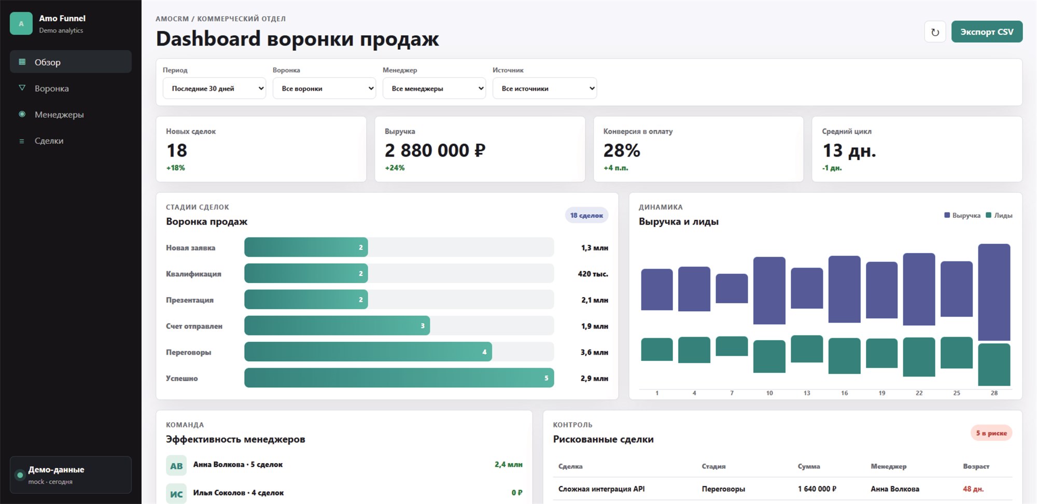The height and width of the screenshot is (504, 1037).
Task: Click the Средний цикл card
Action: pyautogui.click(x=917, y=149)
